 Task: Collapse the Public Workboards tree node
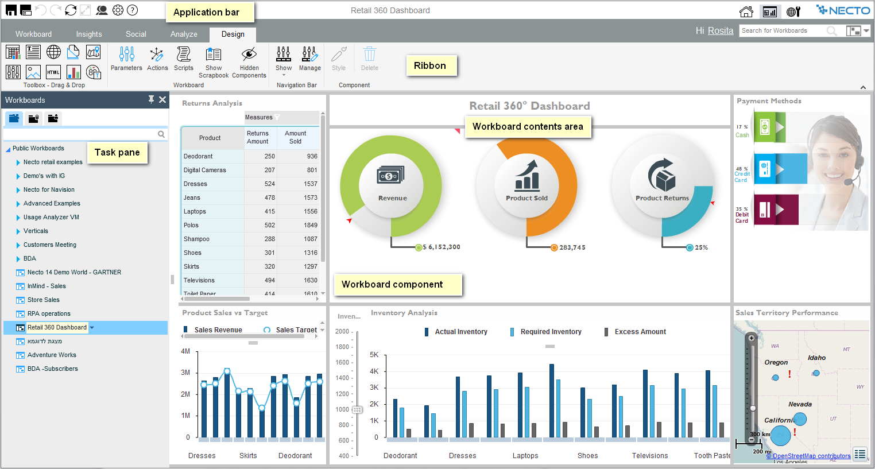(x=8, y=149)
